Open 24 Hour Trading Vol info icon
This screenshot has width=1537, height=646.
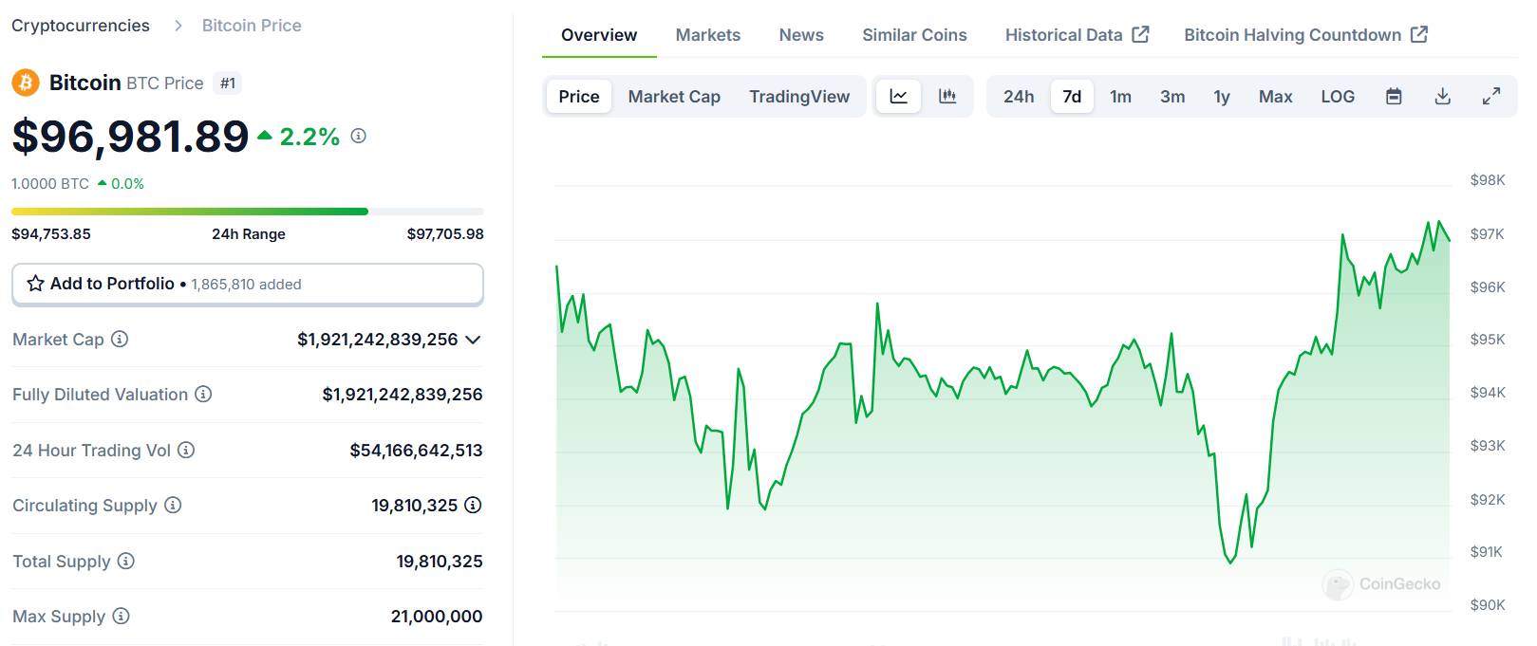coord(186,450)
